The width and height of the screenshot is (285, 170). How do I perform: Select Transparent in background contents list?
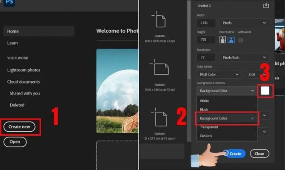(x=227, y=127)
